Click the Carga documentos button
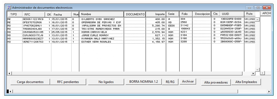 point(30,82)
